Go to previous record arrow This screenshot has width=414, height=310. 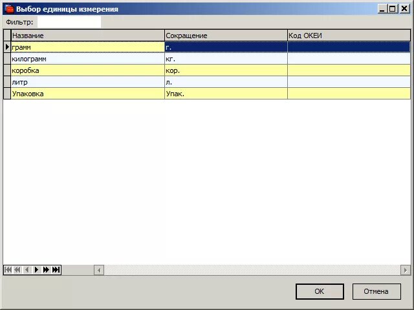tap(27, 270)
